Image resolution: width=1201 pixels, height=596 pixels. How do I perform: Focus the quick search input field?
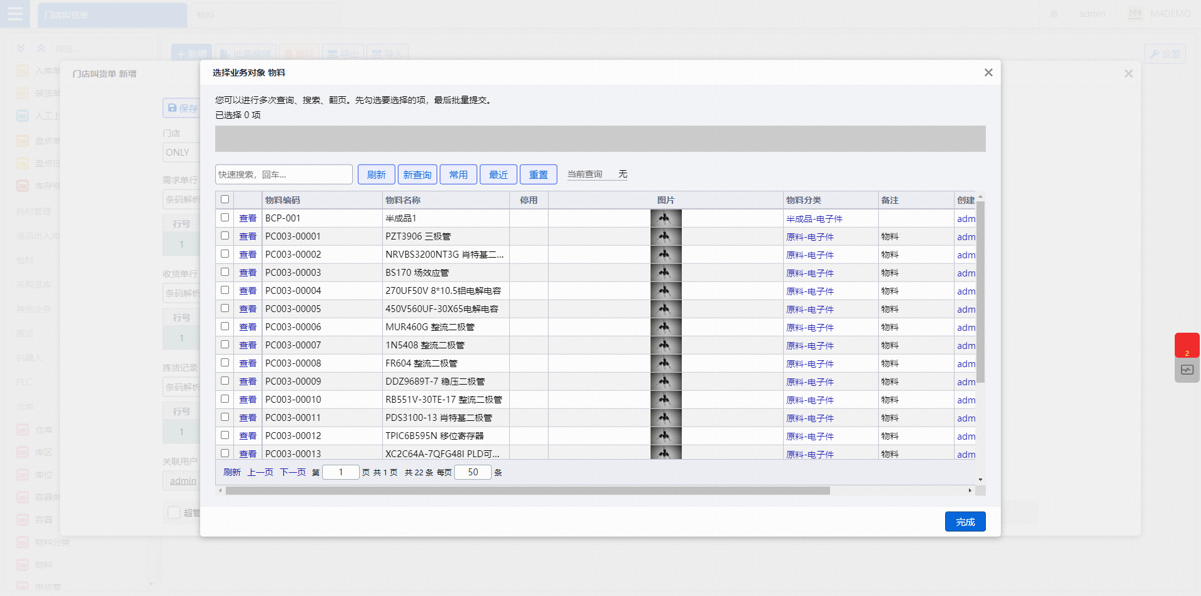(x=284, y=174)
